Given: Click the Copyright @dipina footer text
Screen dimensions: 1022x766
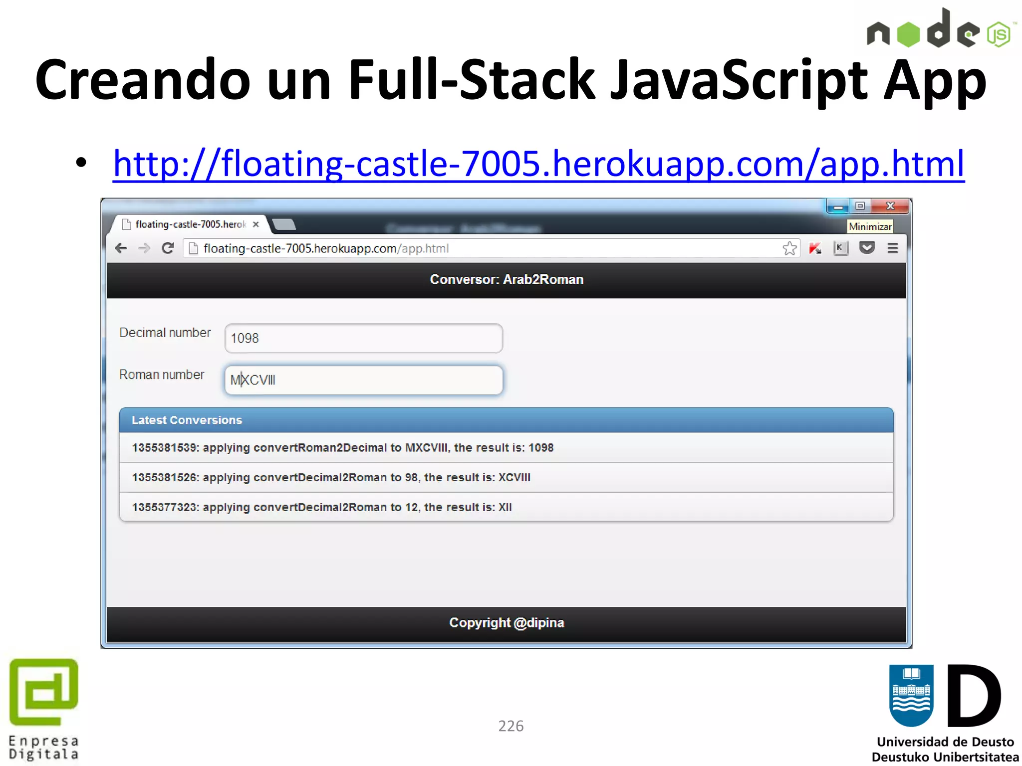Looking at the screenshot, I should [507, 623].
